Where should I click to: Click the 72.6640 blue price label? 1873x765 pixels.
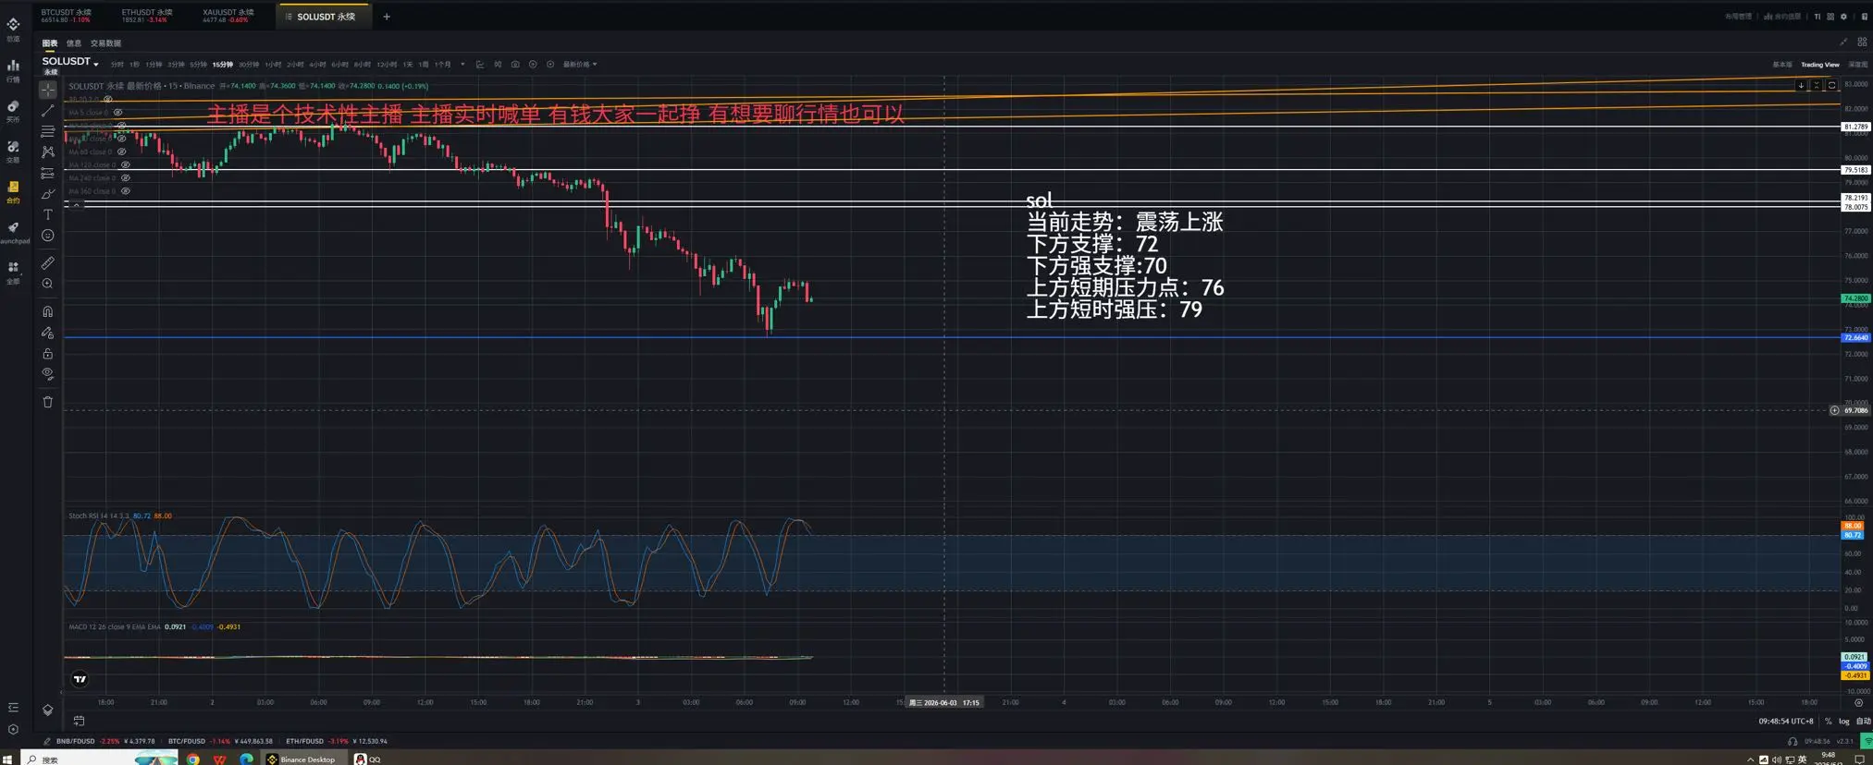click(1855, 338)
